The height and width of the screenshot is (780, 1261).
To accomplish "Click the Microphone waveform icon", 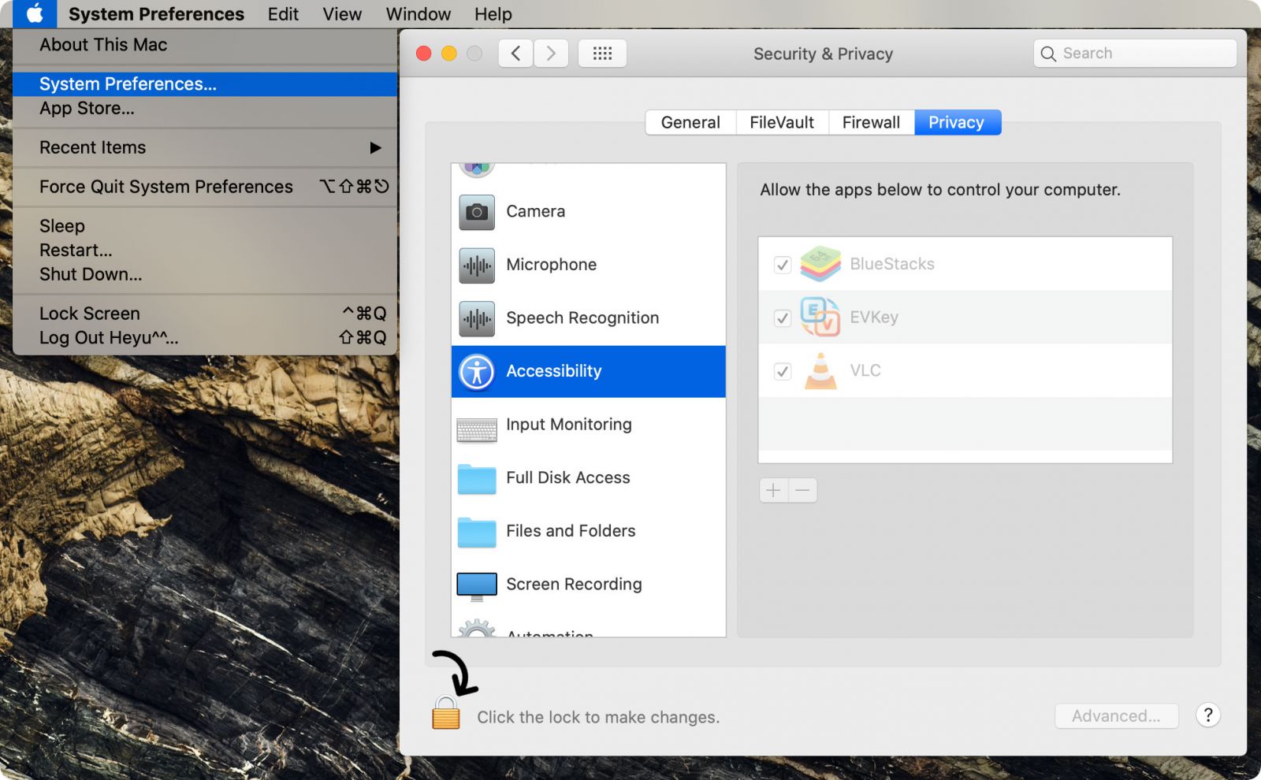I will pos(477,266).
